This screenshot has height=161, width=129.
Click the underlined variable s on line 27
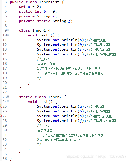81,116
